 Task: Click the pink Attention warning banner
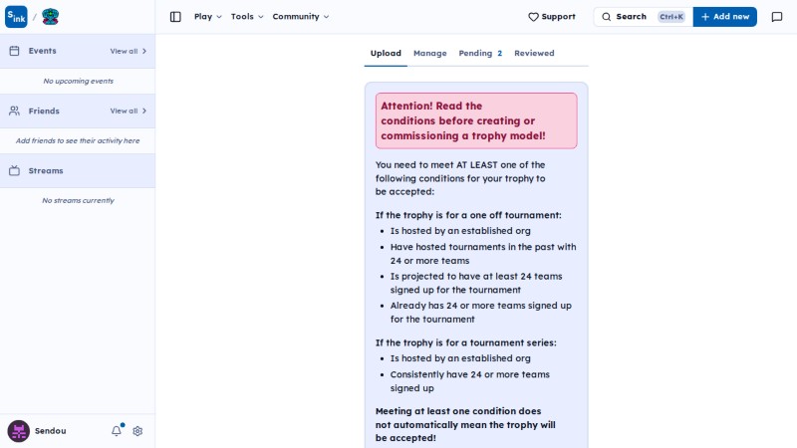(x=476, y=120)
